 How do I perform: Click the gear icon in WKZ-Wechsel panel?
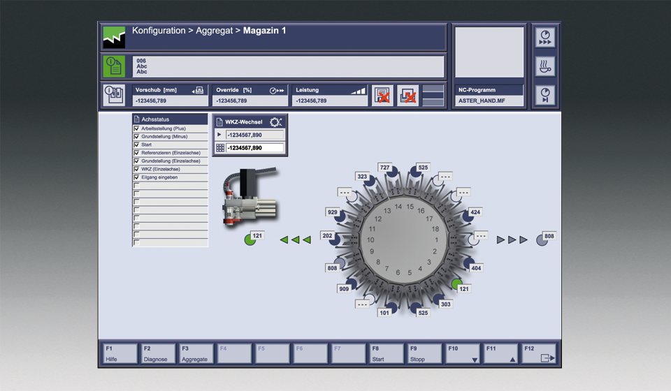pyautogui.click(x=275, y=122)
